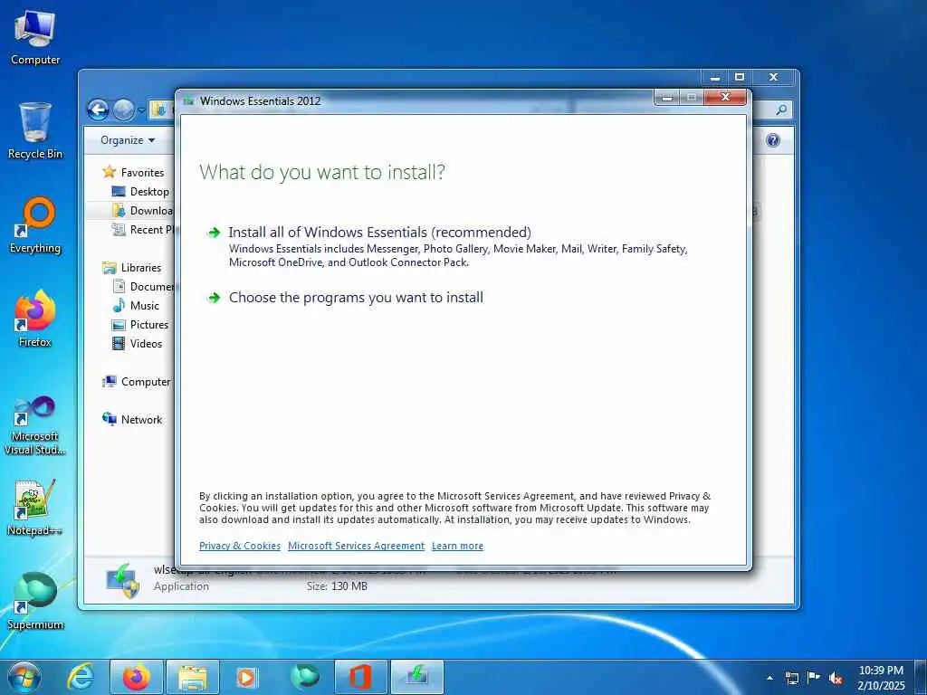
Task: Launch the Supermium desktop shortcut
Action: (35, 601)
